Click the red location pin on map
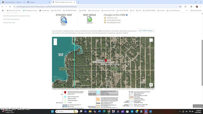The image size is (203, 114). click(106, 60)
